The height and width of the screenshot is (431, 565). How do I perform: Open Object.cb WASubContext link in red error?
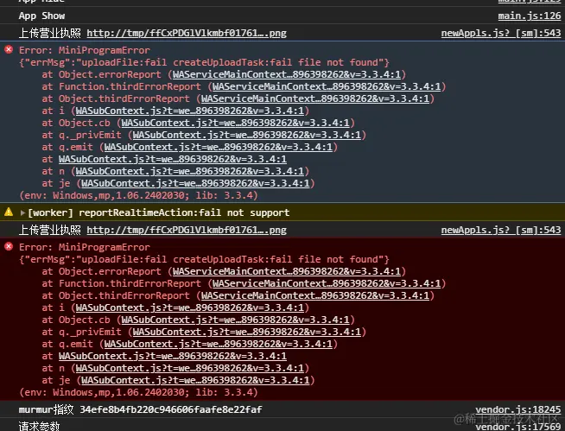point(235,320)
